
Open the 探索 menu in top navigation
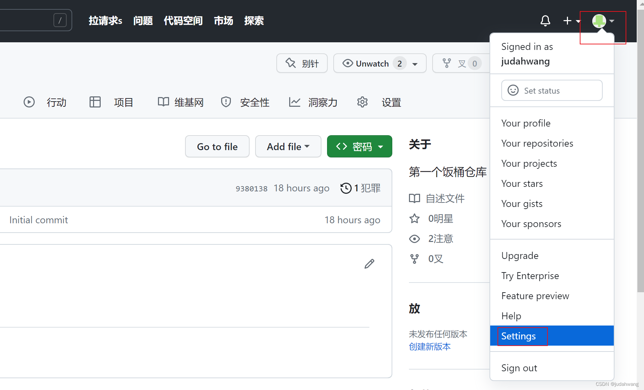[x=254, y=21]
